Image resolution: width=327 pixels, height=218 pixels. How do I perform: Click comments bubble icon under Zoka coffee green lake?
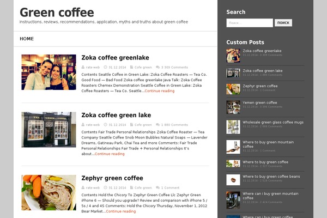click(158, 125)
